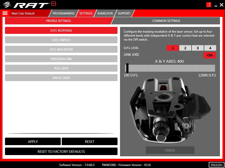Select D.P.I. RESPONSE option
The width and height of the screenshot is (225, 168).
[61, 30]
